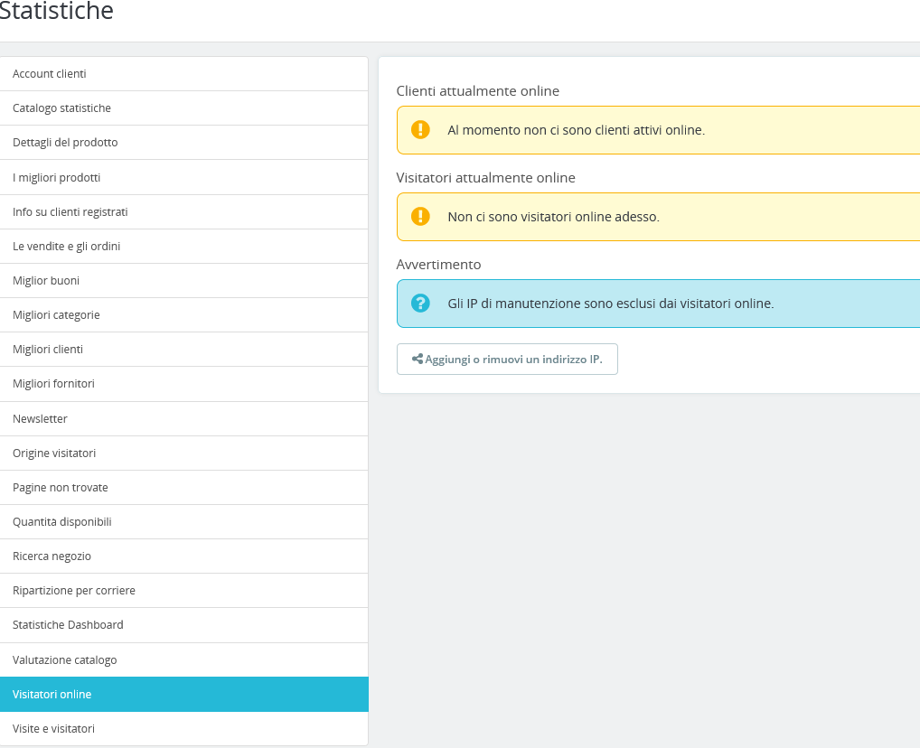Show Miglior buoni statistics
920x748 pixels.
click(46, 280)
